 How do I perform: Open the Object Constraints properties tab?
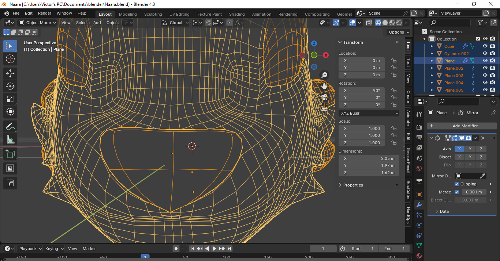pyautogui.click(x=419, y=235)
